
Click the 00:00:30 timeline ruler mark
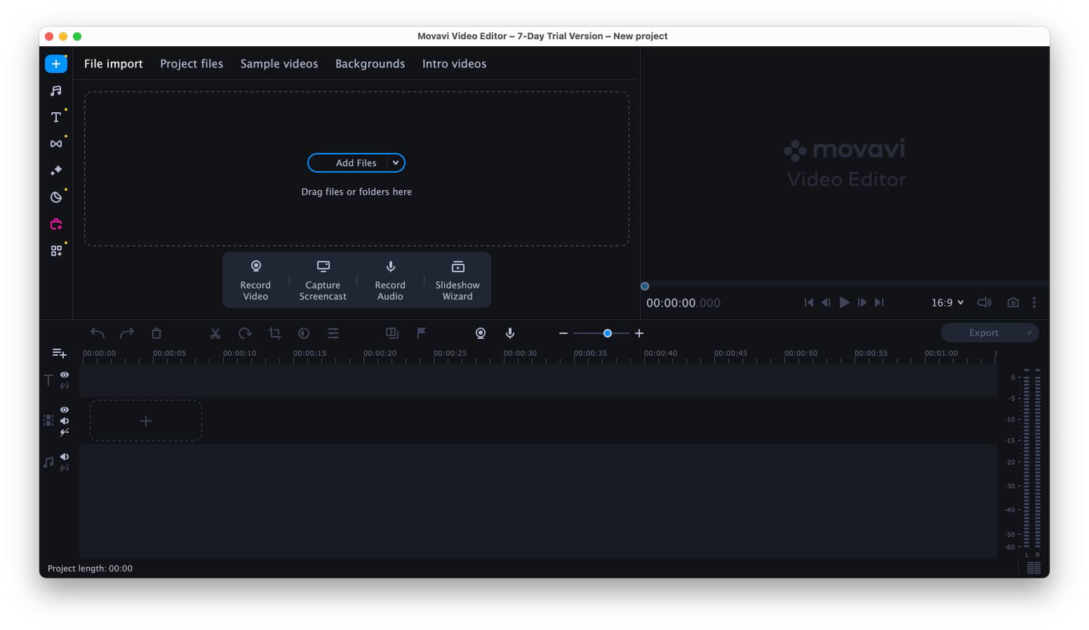pos(520,353)
